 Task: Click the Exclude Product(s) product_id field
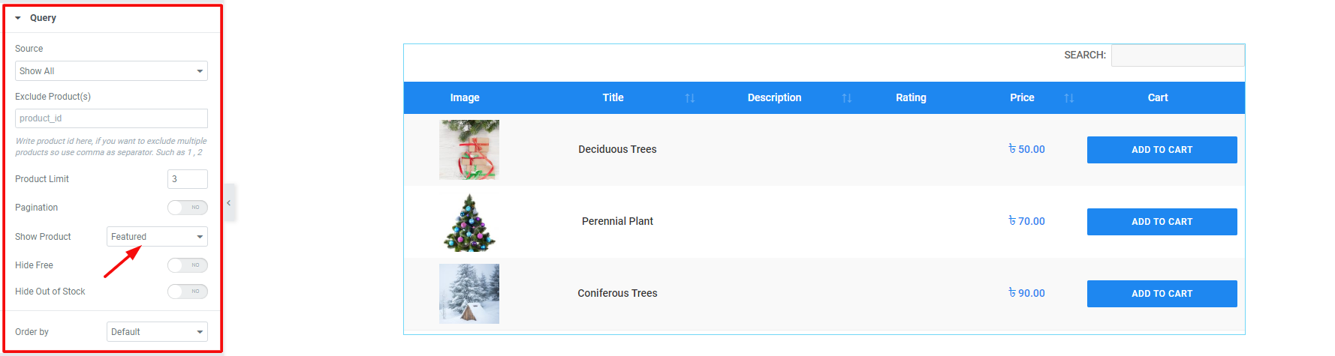point(111,118)
